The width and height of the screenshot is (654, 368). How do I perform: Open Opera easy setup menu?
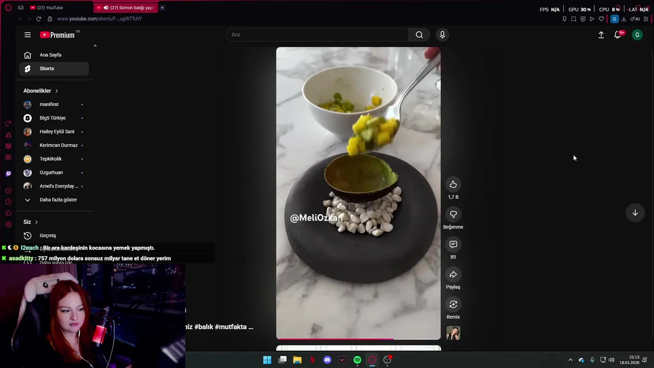pyautogui.click(x=646, y=19)
